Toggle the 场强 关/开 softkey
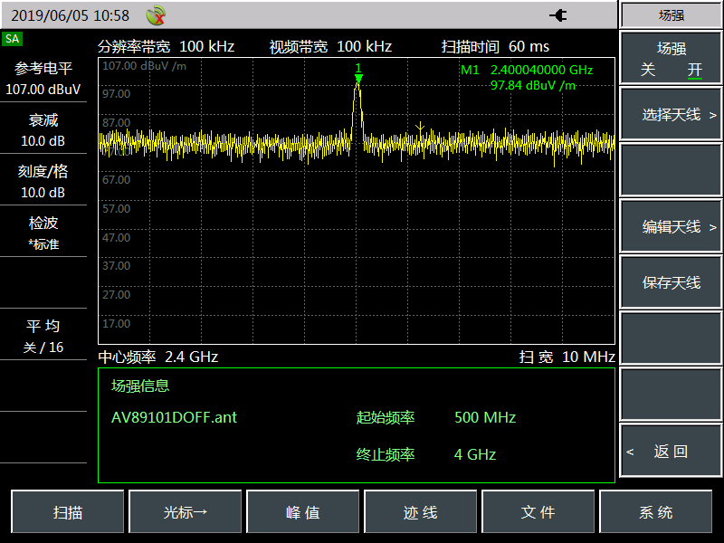This screenshot has width=724, height=543. (x=671, y=59)
